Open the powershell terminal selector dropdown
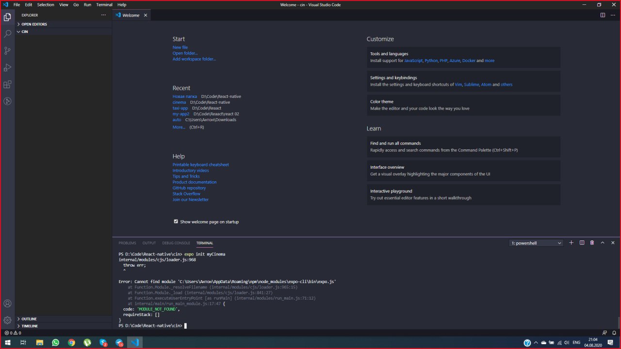 [x=536, y=243]
